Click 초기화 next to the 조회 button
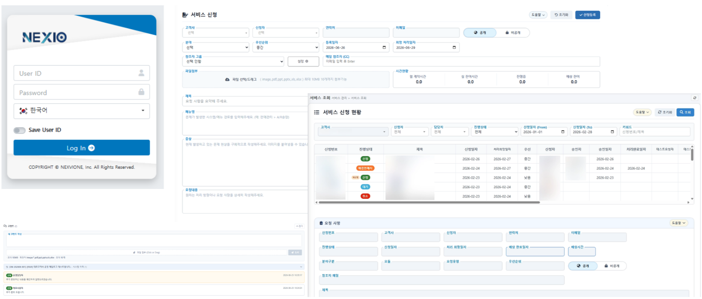Image resolution: width=702 pixels, height=299 pixels. 665,112
